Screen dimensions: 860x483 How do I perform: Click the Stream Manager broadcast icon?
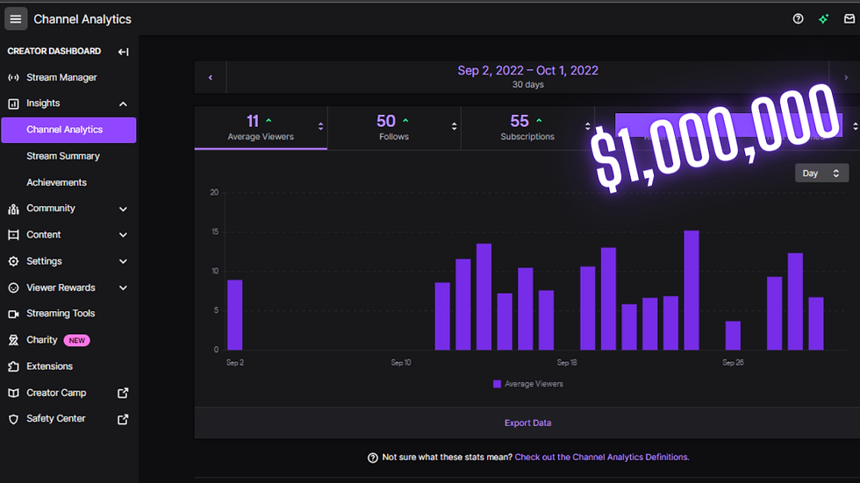point(14,78)
